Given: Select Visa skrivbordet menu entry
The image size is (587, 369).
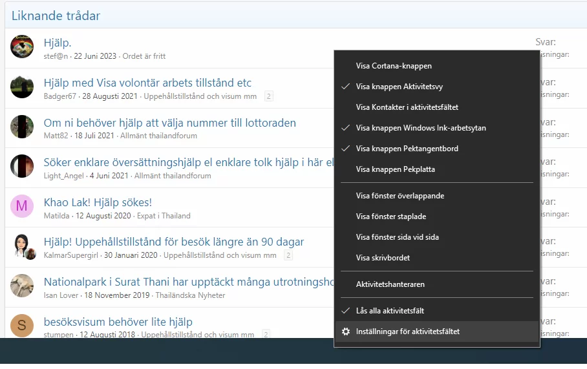Looking at the screenshot, I should 383,258.
